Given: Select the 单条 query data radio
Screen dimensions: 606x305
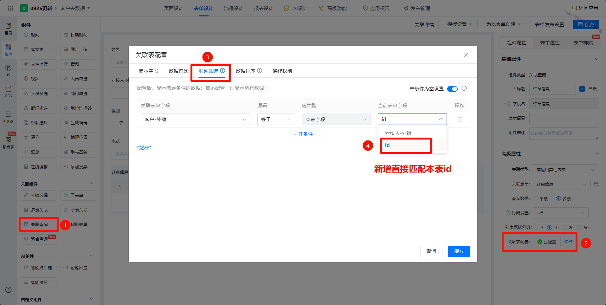Looking at the screenshot, I should pos(536,199).
